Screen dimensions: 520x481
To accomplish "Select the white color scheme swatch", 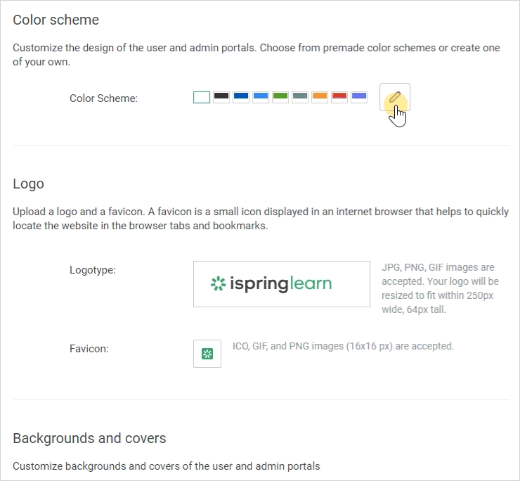I will pyautogui.click(x=202, y=97).
